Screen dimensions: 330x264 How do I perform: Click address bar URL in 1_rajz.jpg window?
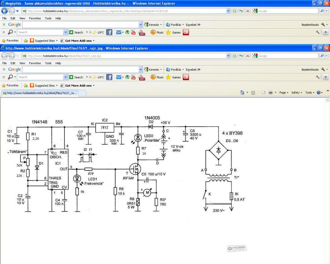click(x=64, y=56)
